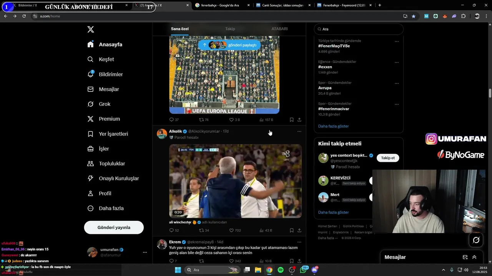Reload the page in Chrome
Screen dimensions: 492x276
click(x=24, y=16)
